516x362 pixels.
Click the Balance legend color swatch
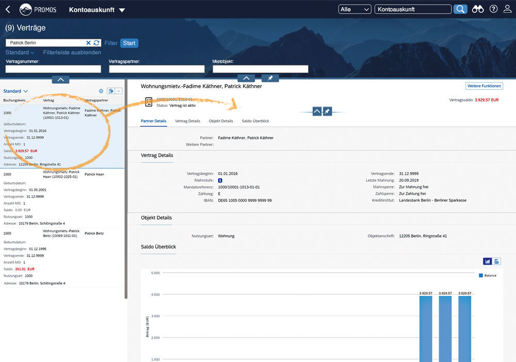coord(481,276)
